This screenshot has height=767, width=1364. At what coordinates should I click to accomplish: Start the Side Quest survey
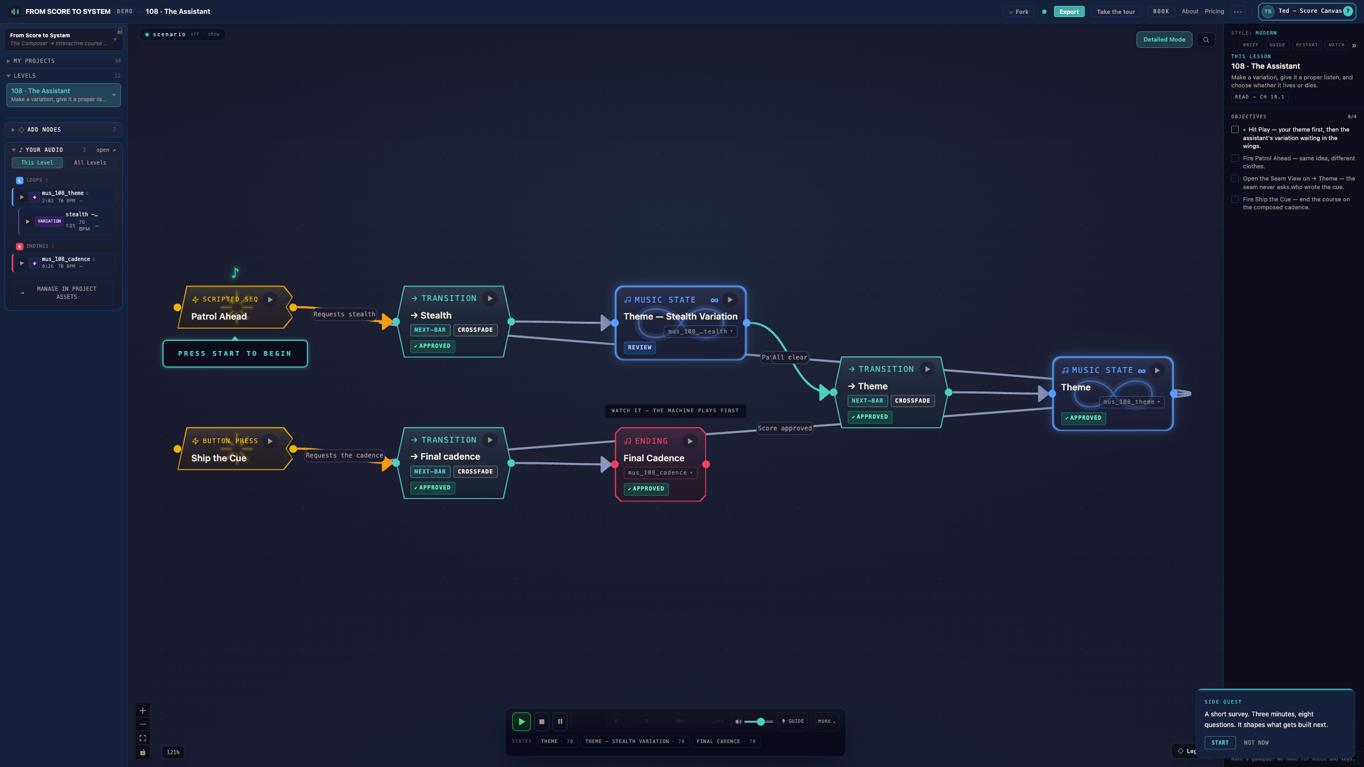[1220, 742]
